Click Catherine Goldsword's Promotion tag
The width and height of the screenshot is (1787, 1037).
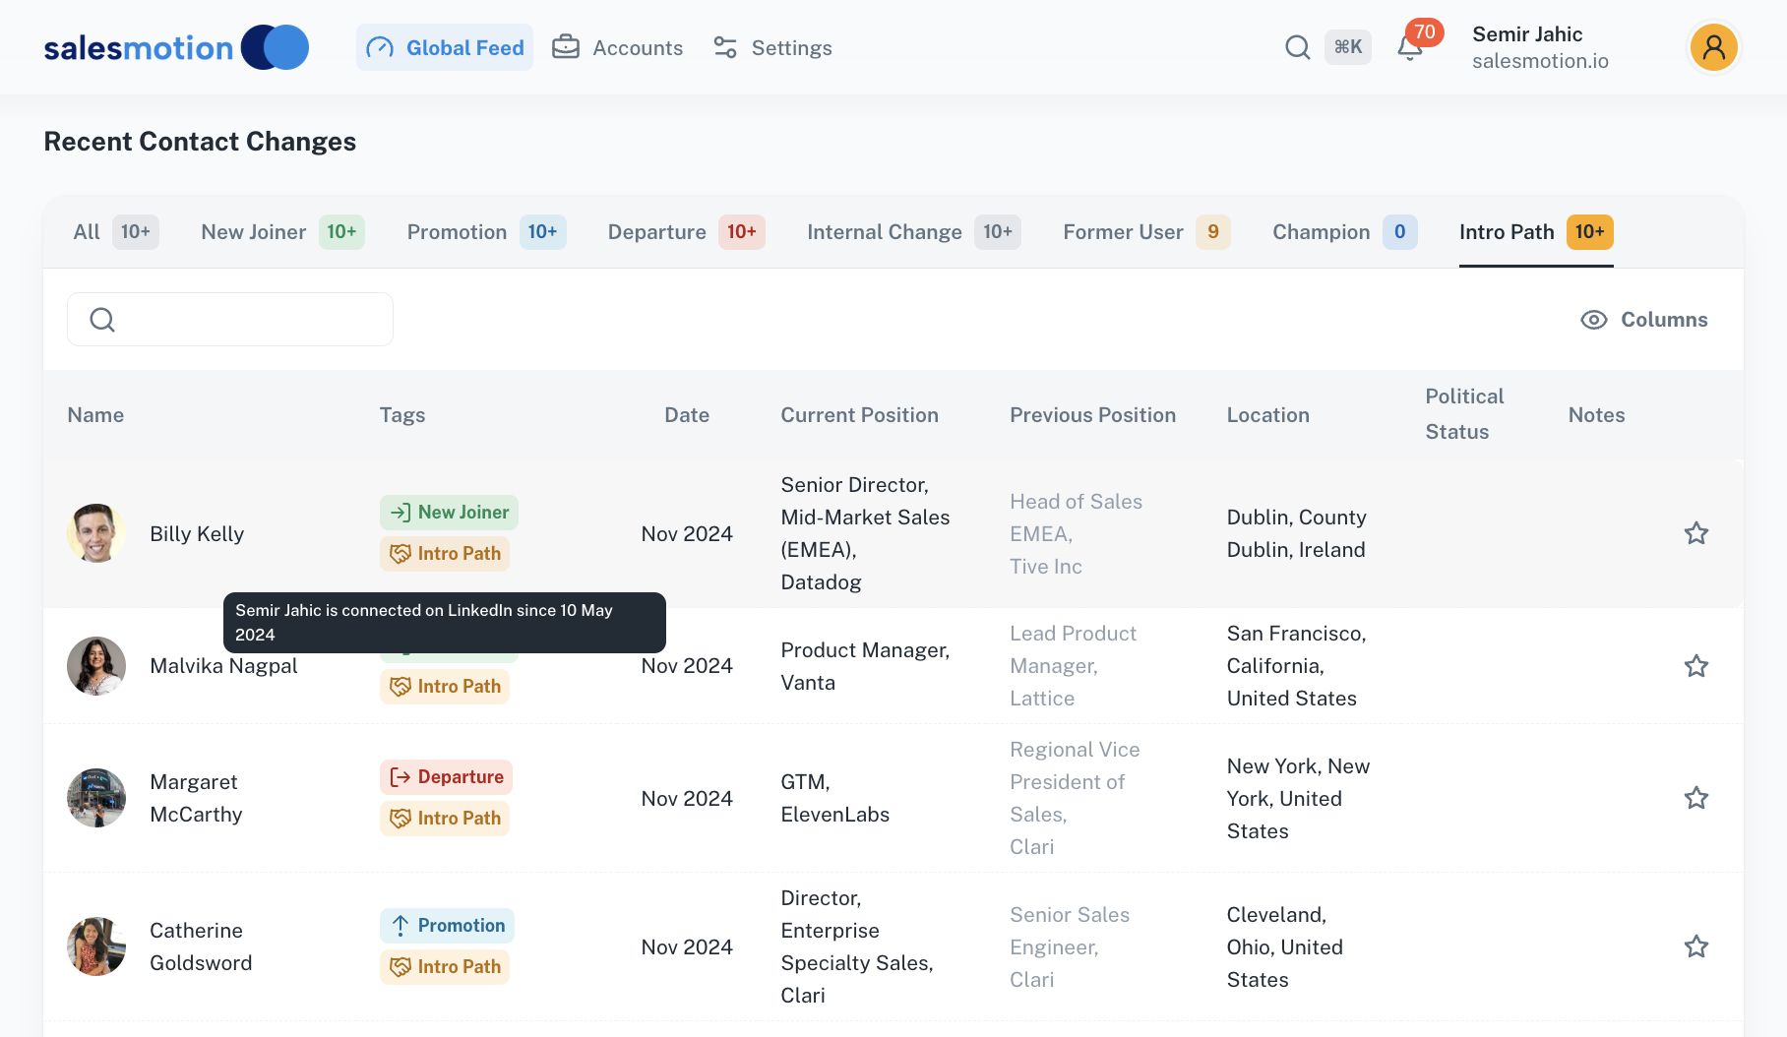[x=447, y=926]
